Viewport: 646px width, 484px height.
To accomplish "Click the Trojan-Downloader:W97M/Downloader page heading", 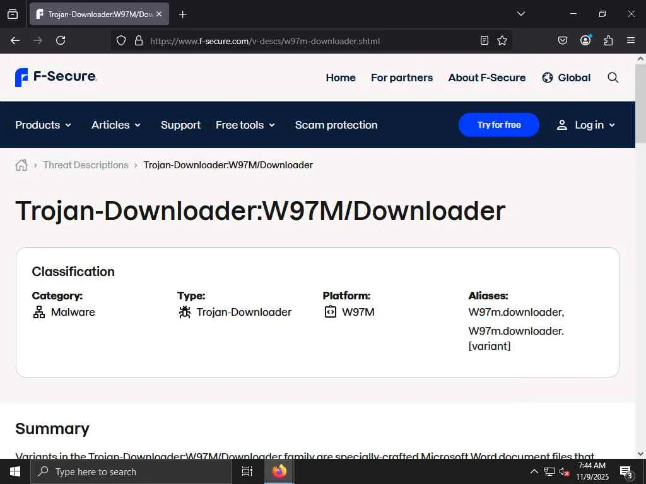I will pos(260,210).
